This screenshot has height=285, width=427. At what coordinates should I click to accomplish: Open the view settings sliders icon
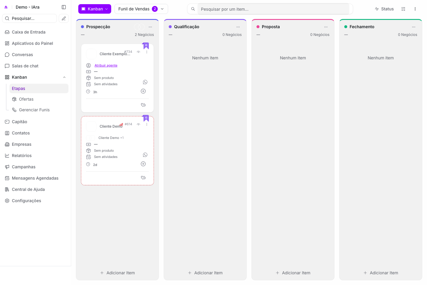(x=403, y=9)
